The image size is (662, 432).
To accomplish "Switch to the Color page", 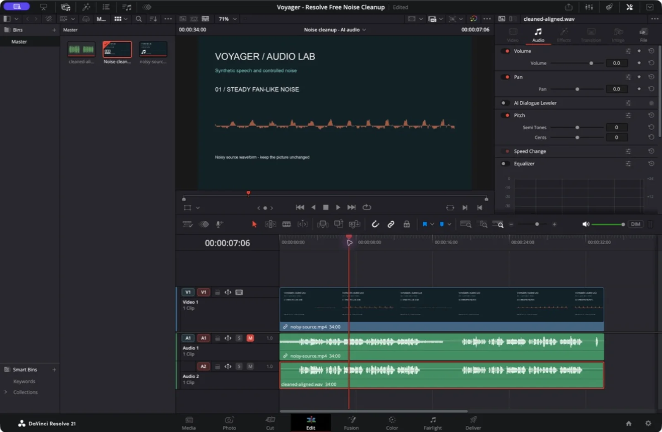I will (x=392, y=423).
